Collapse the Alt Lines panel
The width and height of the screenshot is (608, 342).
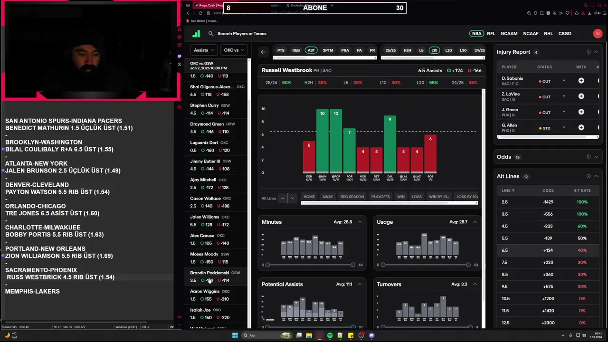(x=596, y=176)
